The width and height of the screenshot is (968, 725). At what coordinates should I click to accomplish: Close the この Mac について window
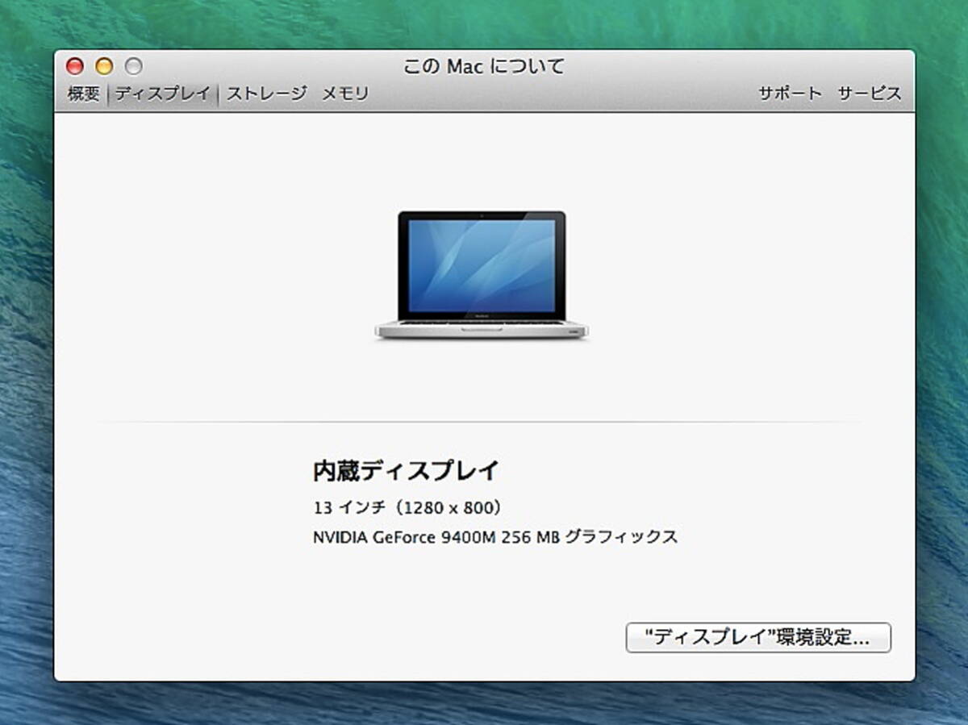[x=75, y=66]
